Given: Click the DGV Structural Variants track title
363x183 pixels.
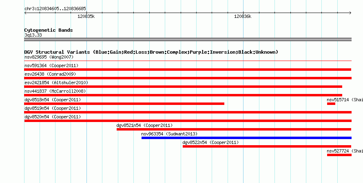Looking at the screenshot, I should click(x=151, y=52).
